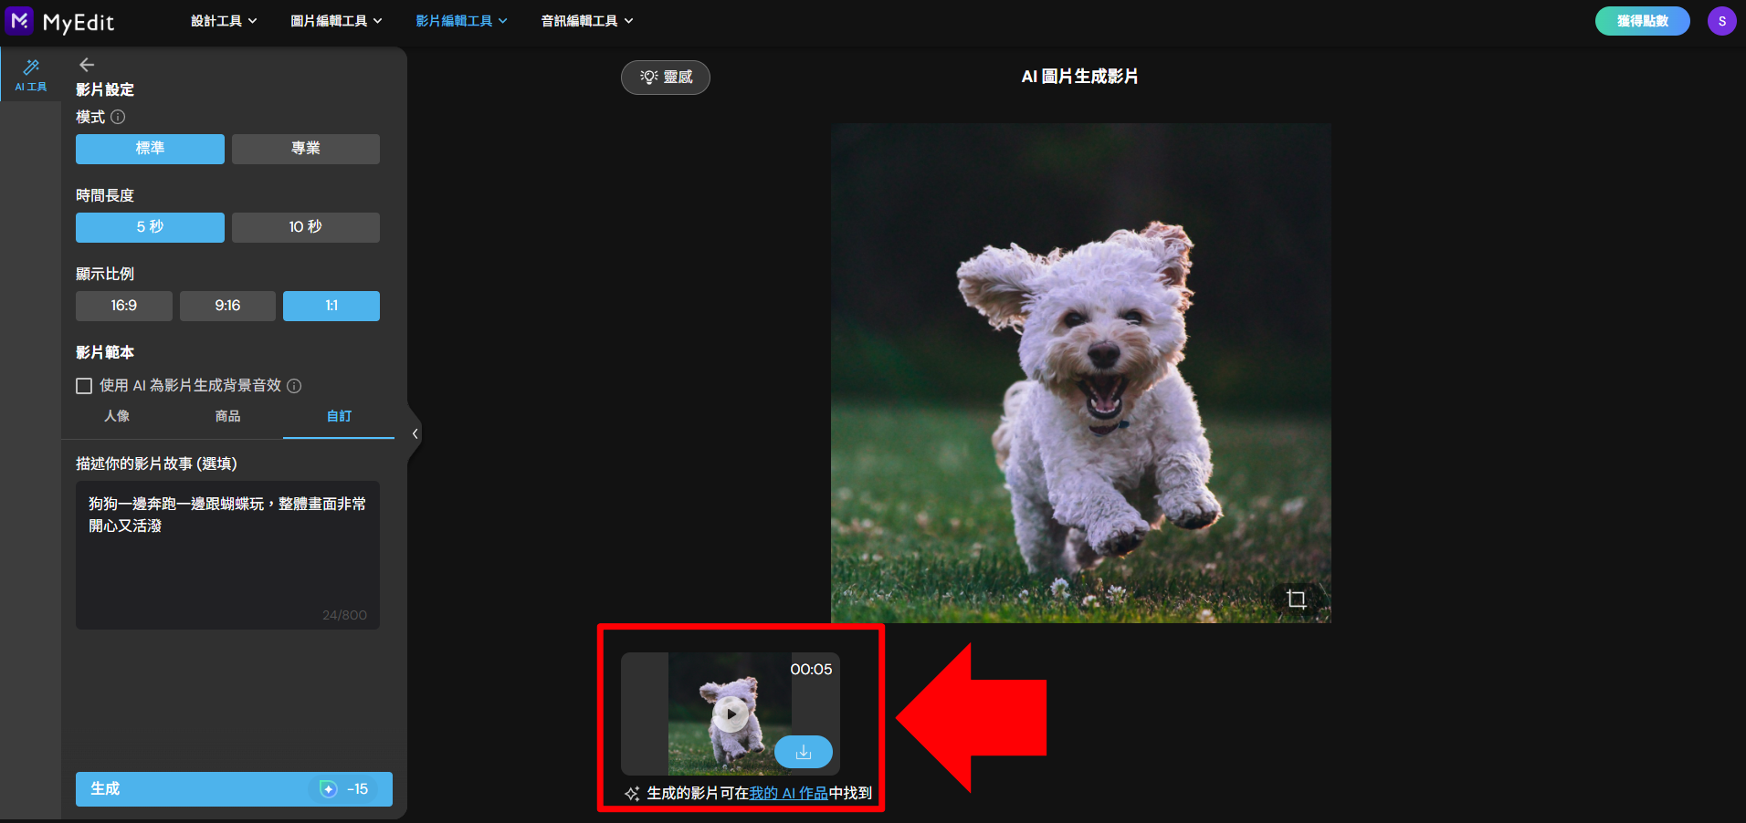1746x823 pixels.
Task: Open the AI 工具 sidebar icon
Action: 31,75
